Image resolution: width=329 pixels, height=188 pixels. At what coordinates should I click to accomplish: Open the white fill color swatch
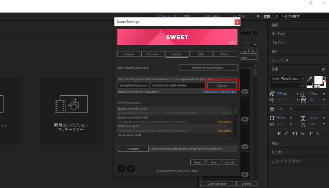[x=318, y=80]
